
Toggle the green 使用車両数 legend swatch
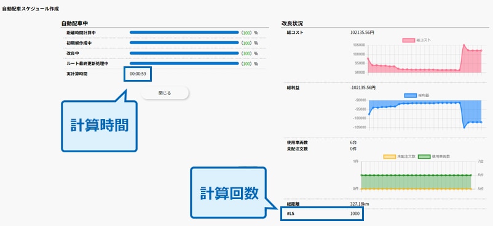point(424,156)
